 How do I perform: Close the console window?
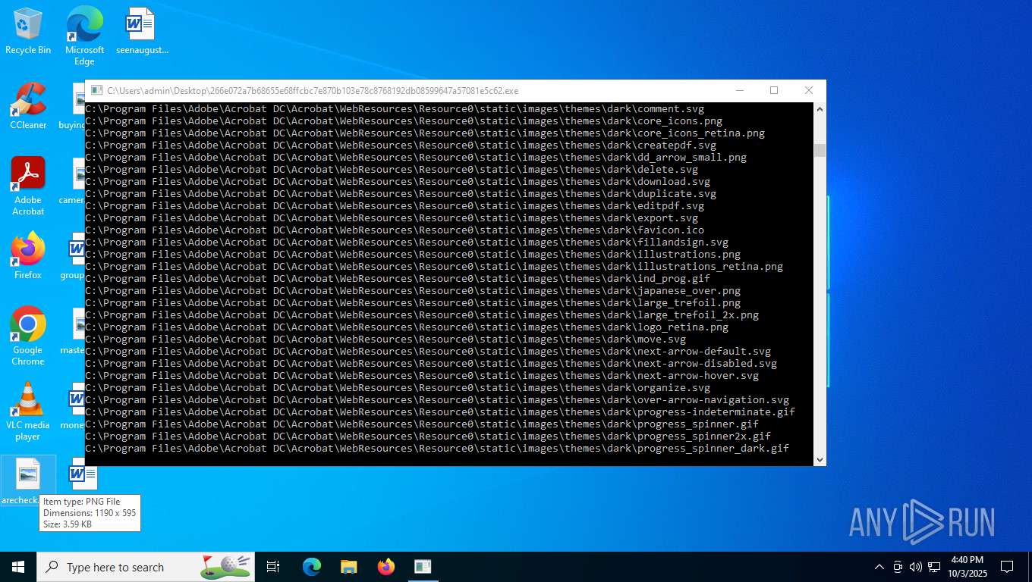point(809,90)
